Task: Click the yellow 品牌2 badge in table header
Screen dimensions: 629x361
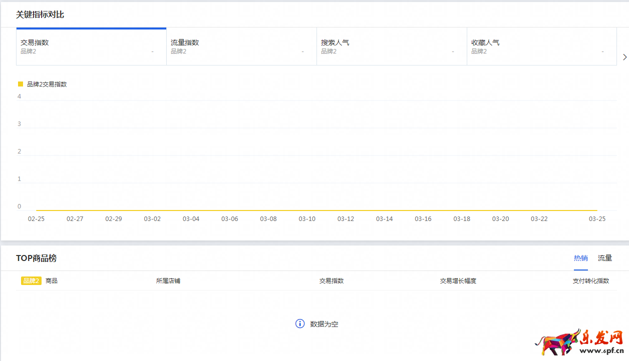Action: tap(31, 281)
